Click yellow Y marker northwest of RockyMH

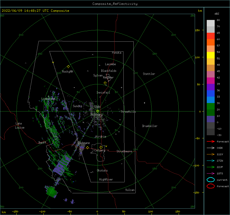pos(53,62)
